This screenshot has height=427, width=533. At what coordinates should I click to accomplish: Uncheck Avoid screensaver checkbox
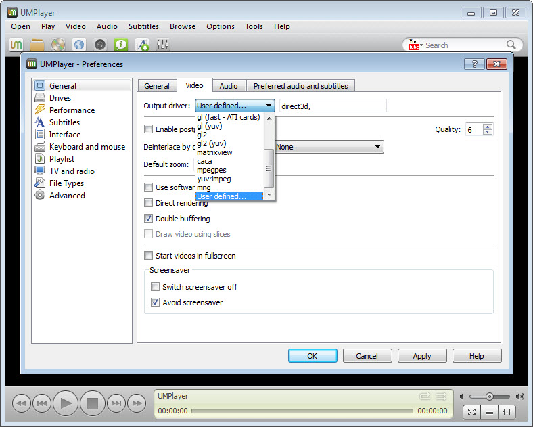click(155, 302)
